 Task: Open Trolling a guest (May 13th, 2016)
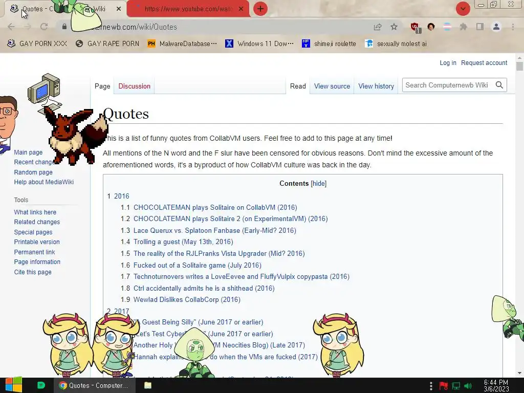(x=183, y=242)
